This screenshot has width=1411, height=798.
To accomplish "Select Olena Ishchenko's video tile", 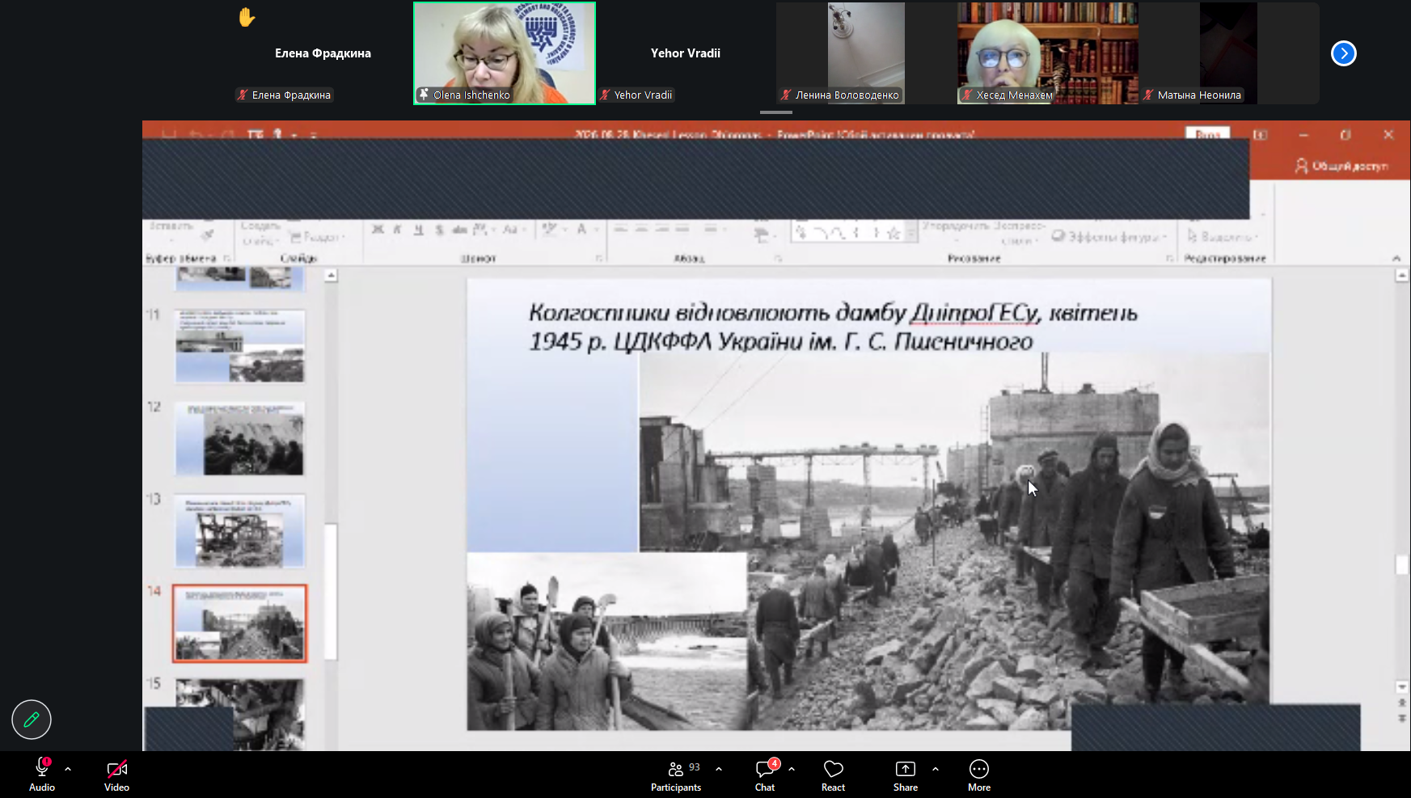I will (505, 53).
